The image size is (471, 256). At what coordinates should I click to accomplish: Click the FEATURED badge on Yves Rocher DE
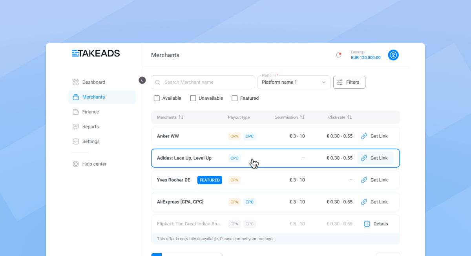coord(210,180)
